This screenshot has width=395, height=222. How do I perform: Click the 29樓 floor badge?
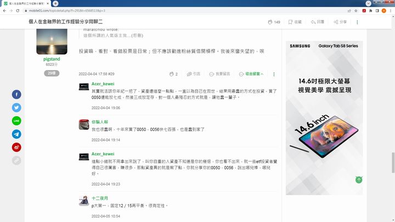pos(52,73)
